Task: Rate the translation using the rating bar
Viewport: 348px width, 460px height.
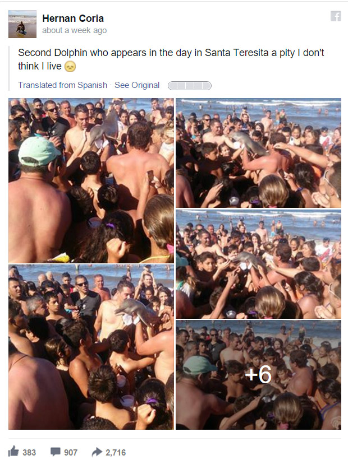Action: (190, 86)
